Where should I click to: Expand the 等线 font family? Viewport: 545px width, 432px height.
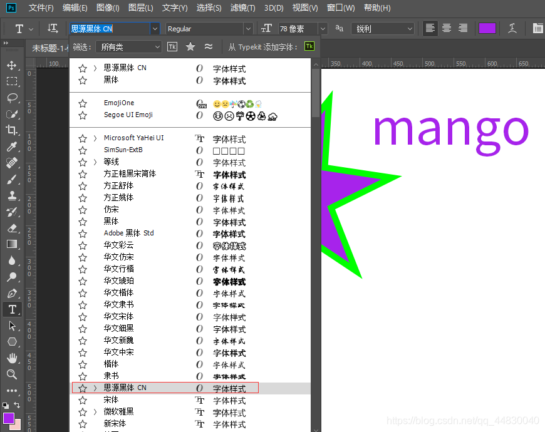(x=95, y=162)
